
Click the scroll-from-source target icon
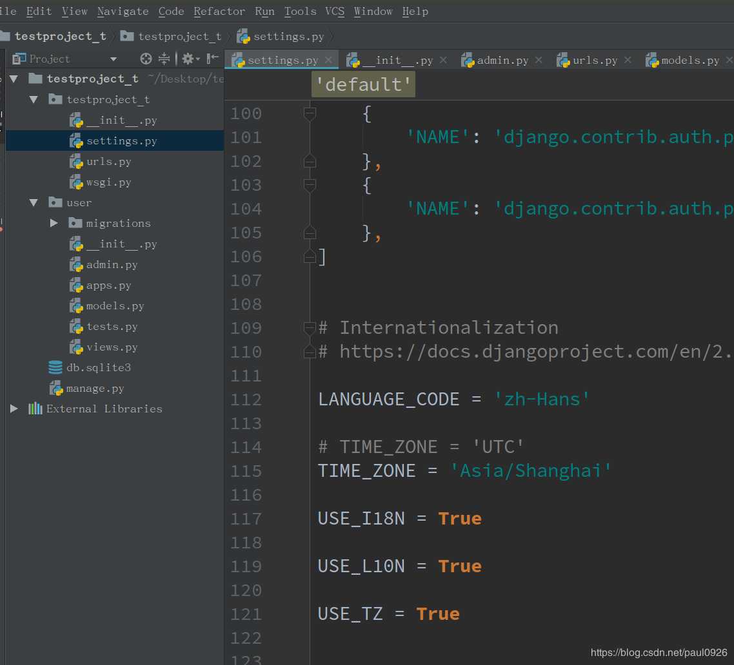click(x=146, y=59)
